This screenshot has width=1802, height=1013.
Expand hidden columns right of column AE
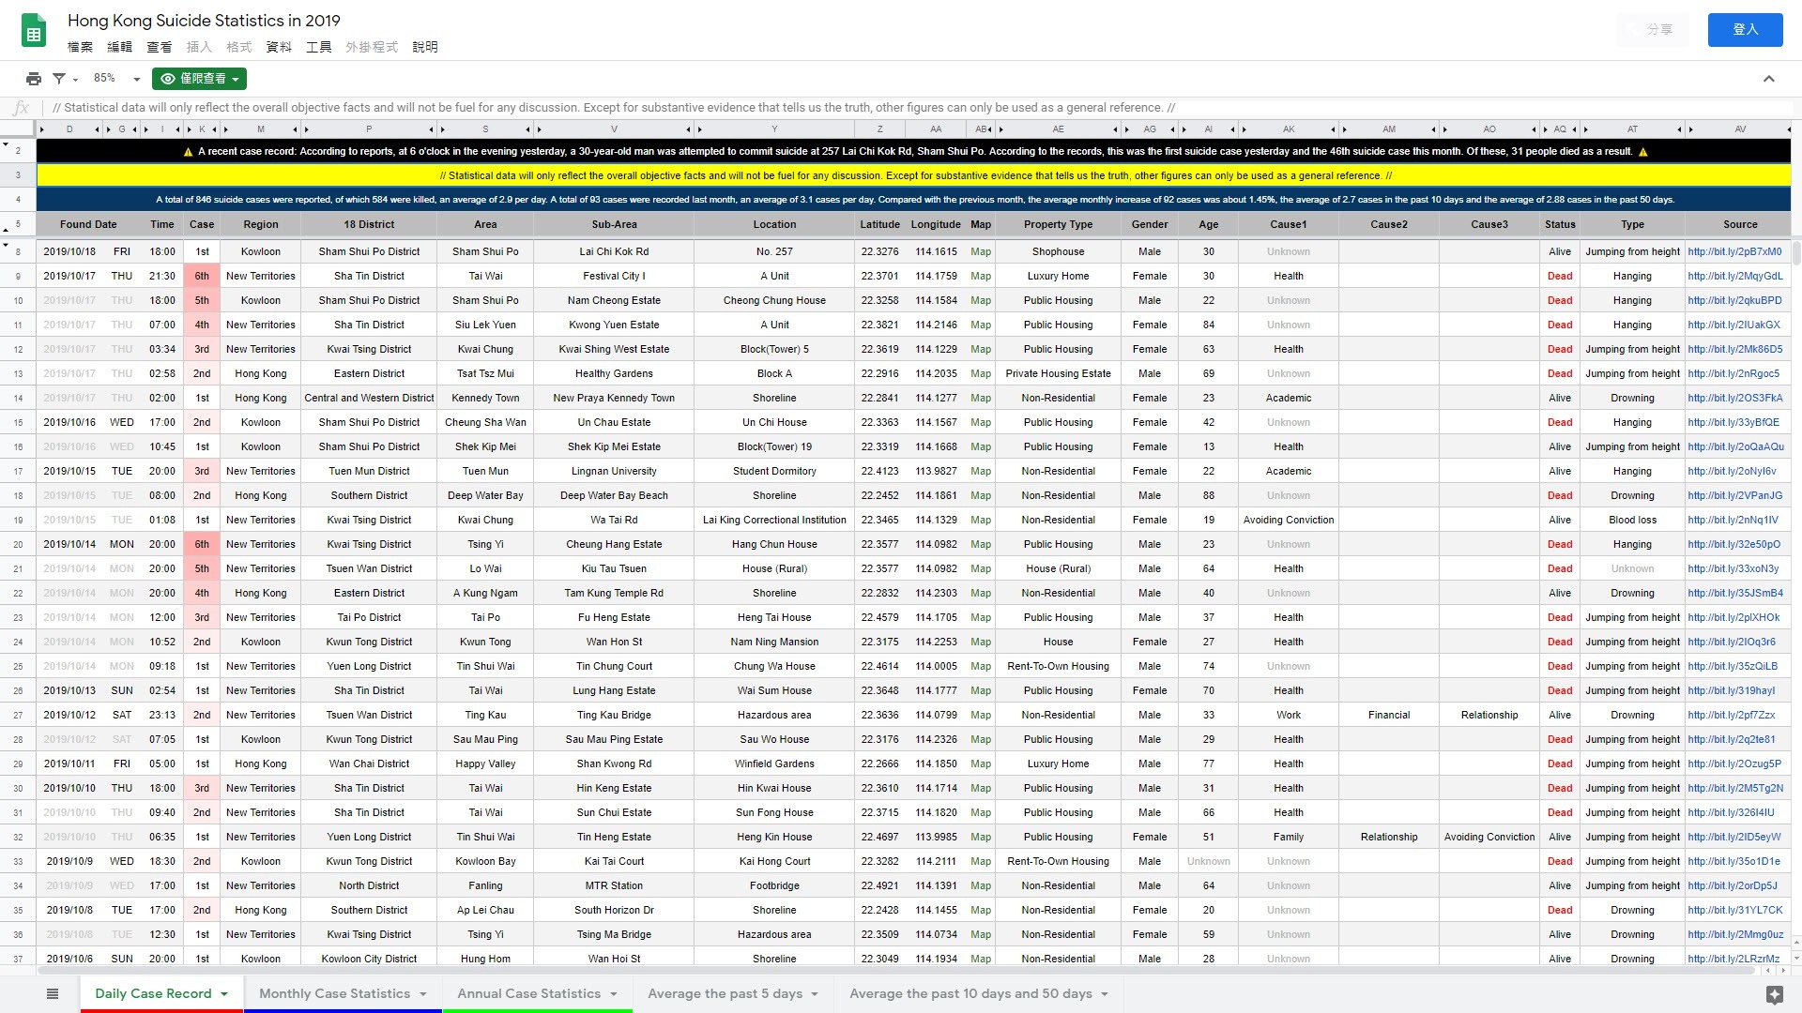tap(1116, 129)
